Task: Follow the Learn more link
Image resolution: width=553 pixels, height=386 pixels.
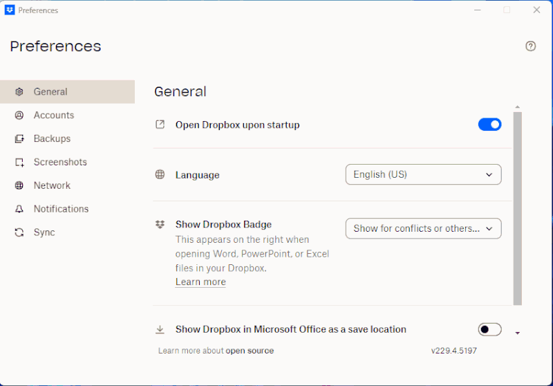Action: coord(200,282)
